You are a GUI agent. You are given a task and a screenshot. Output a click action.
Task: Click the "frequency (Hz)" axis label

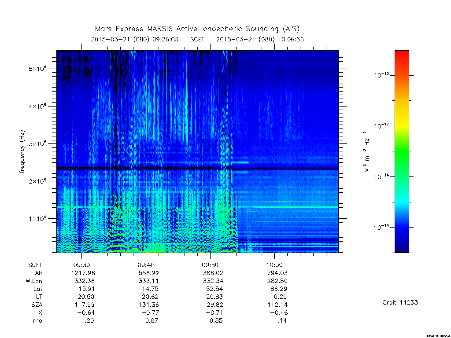point(22,152)
